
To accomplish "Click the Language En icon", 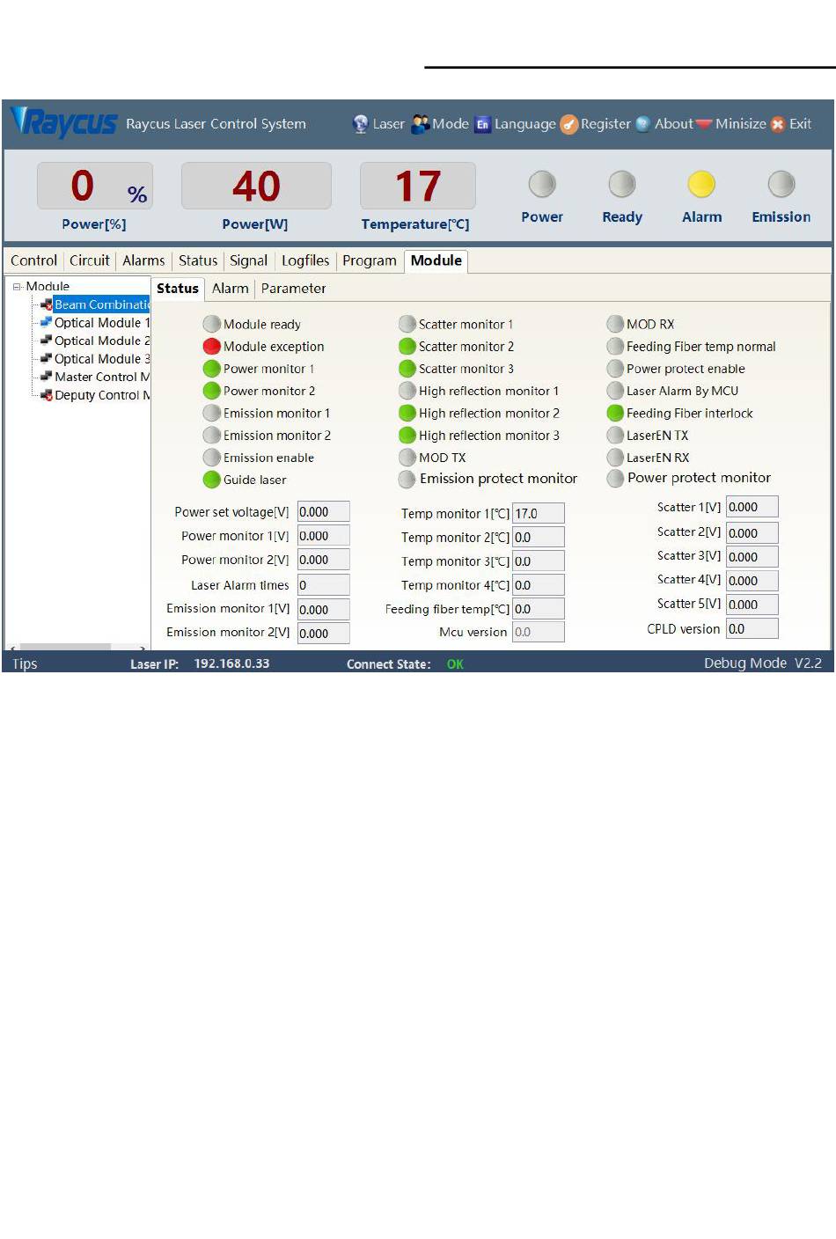I will coord(482,124).
